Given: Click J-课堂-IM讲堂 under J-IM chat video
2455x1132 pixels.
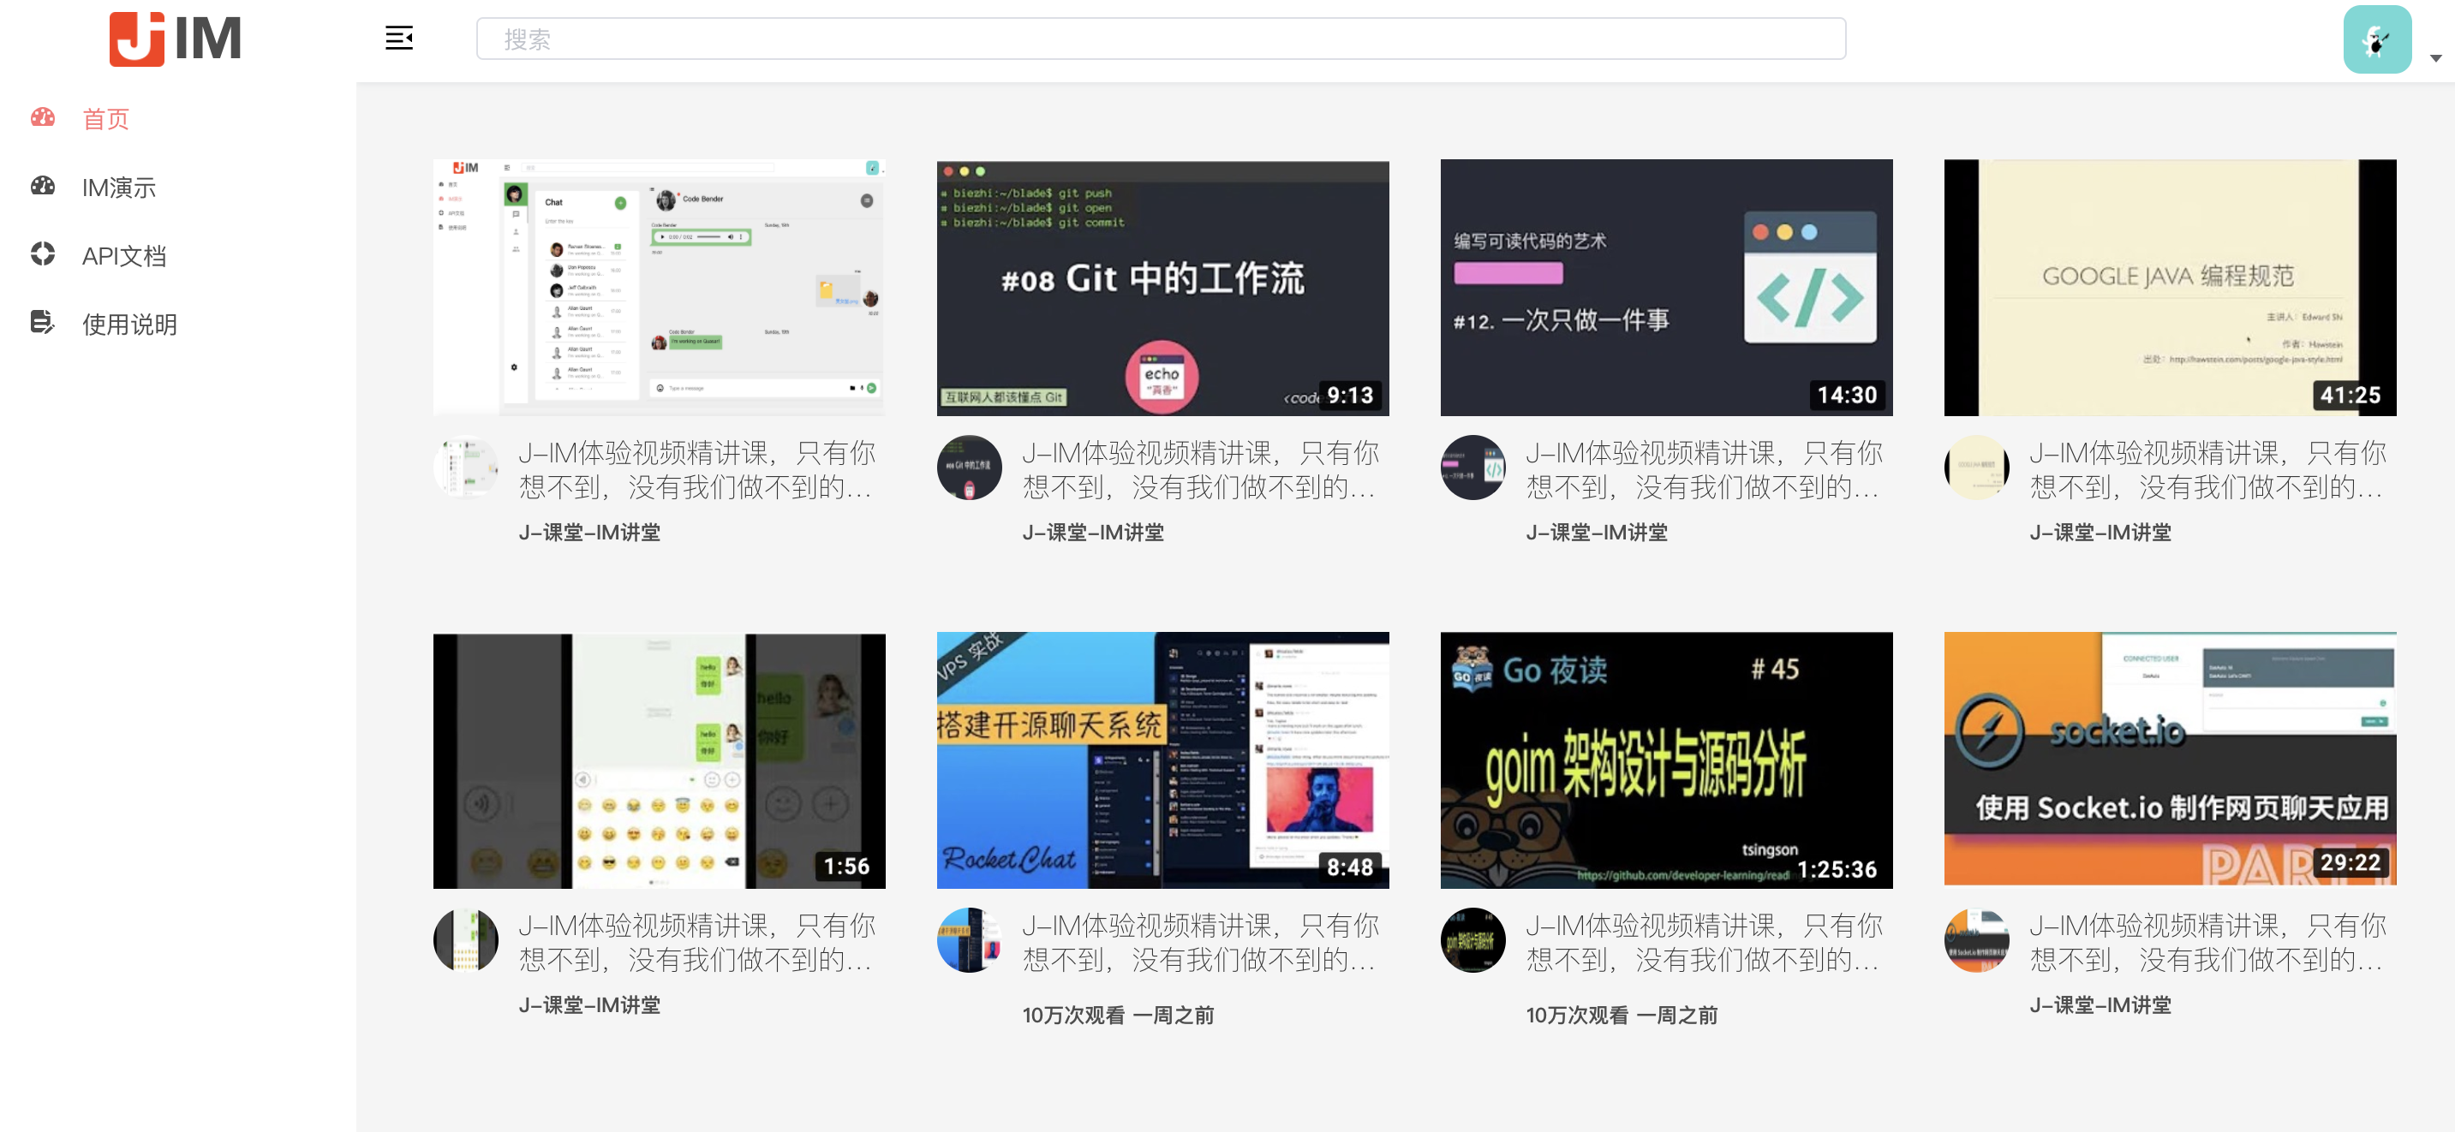Looking at the screenshot, I should [x=590, y=533].
